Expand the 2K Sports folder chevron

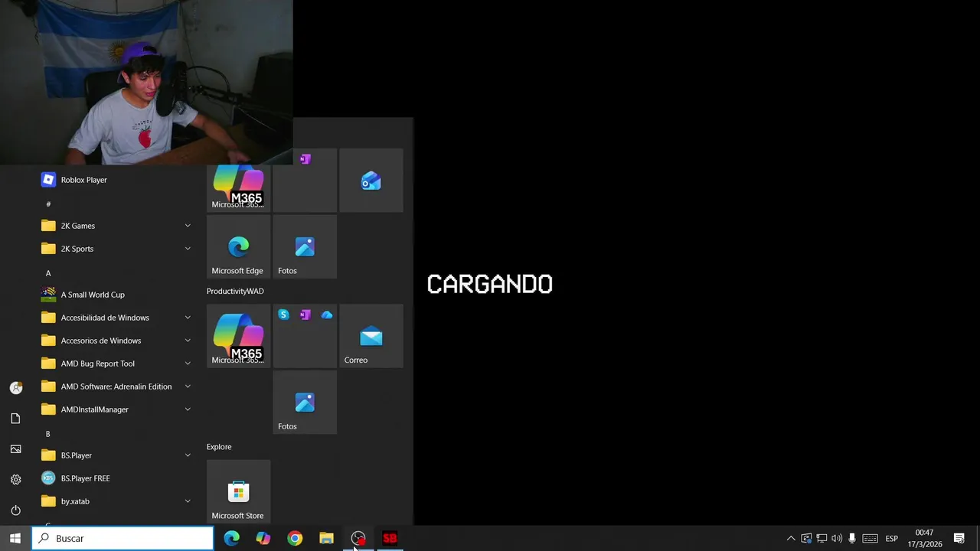tap(188, 249)
